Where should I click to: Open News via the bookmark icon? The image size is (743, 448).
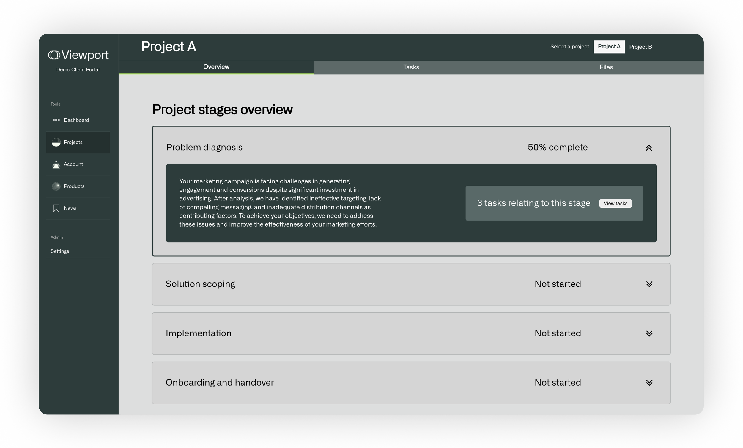(x=56, y=208)
